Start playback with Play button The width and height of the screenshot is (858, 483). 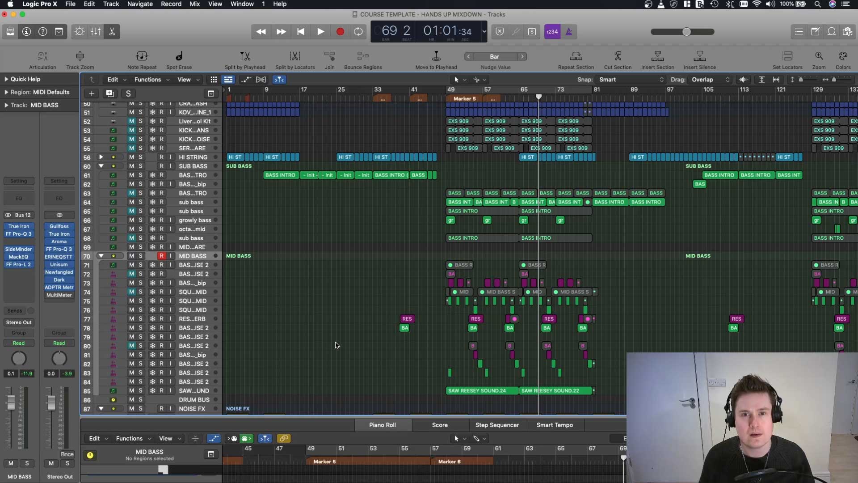click(320, 32)
